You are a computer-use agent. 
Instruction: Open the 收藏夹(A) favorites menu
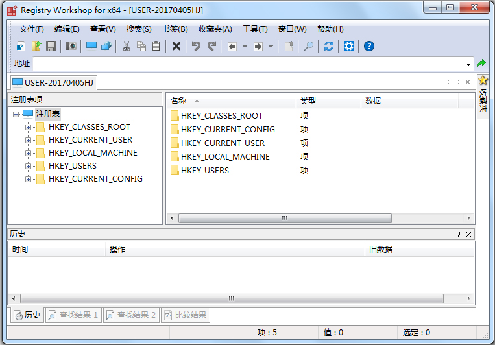click(x=215, y=29)
